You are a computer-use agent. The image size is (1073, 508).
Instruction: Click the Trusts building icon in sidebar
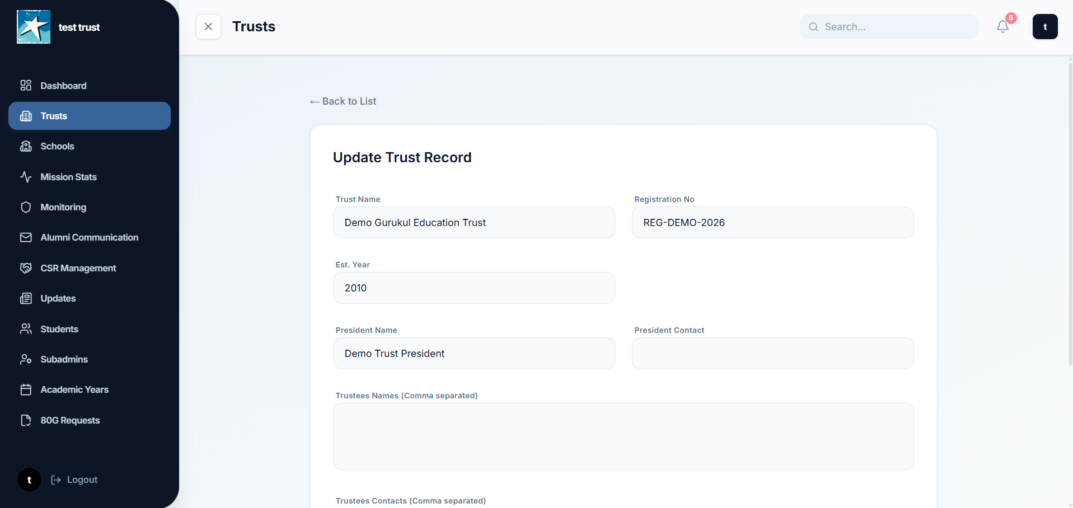(x=26, y=116)
